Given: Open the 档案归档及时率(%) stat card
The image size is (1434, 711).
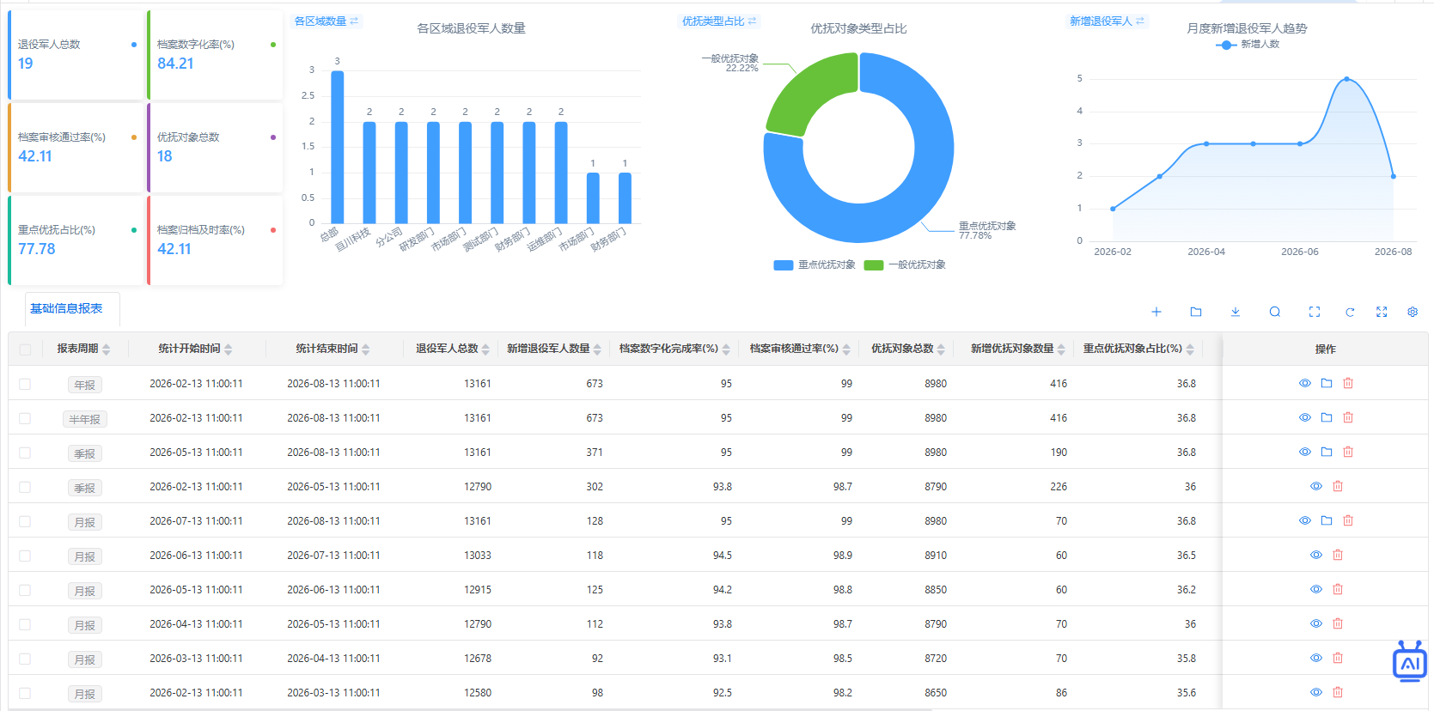Looking at the screenshot, I should click(215, 240).
